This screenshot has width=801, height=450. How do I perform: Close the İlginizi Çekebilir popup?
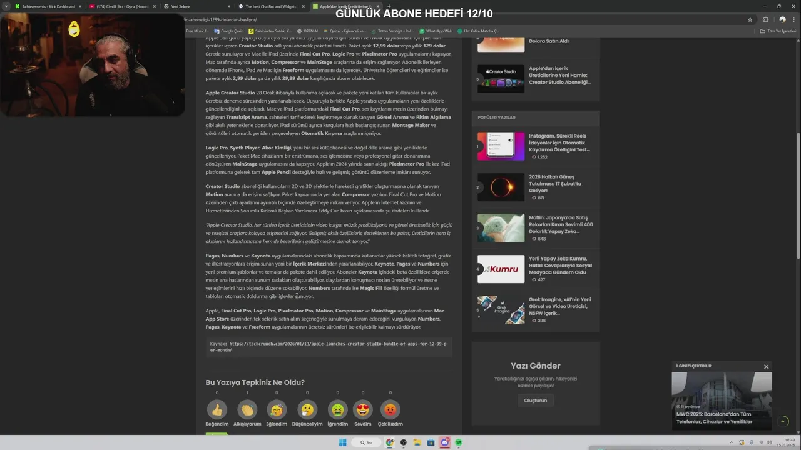(x=766, y=367)
